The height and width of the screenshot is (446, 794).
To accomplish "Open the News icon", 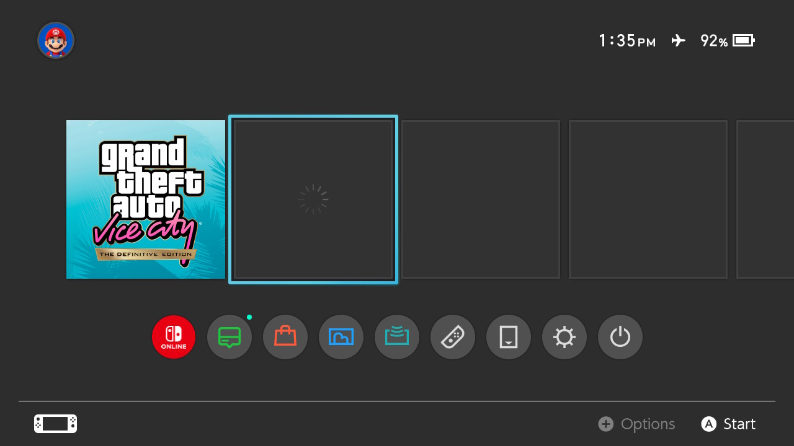I will [230, 337].
